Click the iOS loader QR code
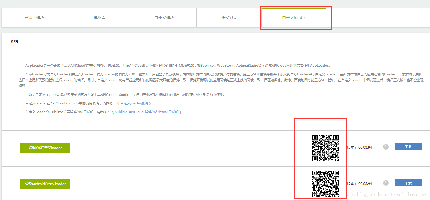The width and height of the screenshot is (430, 200). click(x=326, y=148)
